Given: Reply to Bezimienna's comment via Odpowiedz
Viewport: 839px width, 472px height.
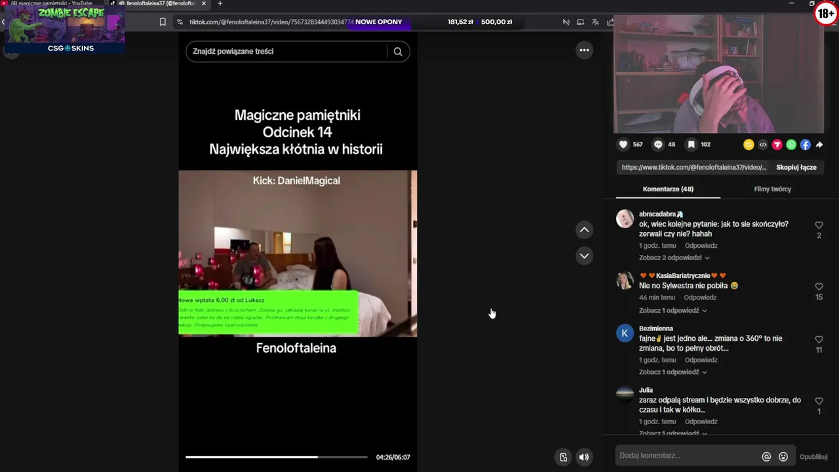Looking at the screenshot, I should point(701,360).
